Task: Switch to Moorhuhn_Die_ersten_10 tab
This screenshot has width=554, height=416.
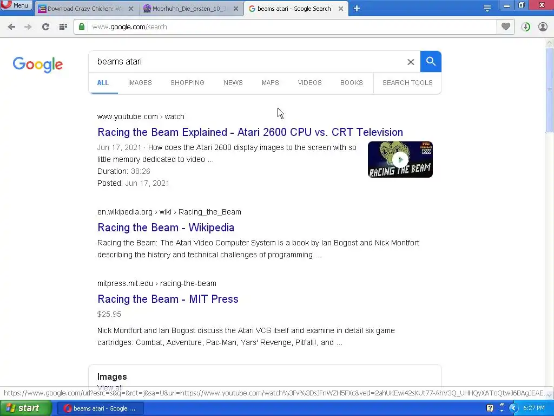Action: (x=192, y=9)
